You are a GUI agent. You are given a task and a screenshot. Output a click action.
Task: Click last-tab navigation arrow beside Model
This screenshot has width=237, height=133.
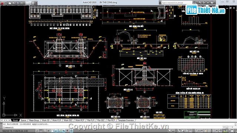[x=9, y=120]
